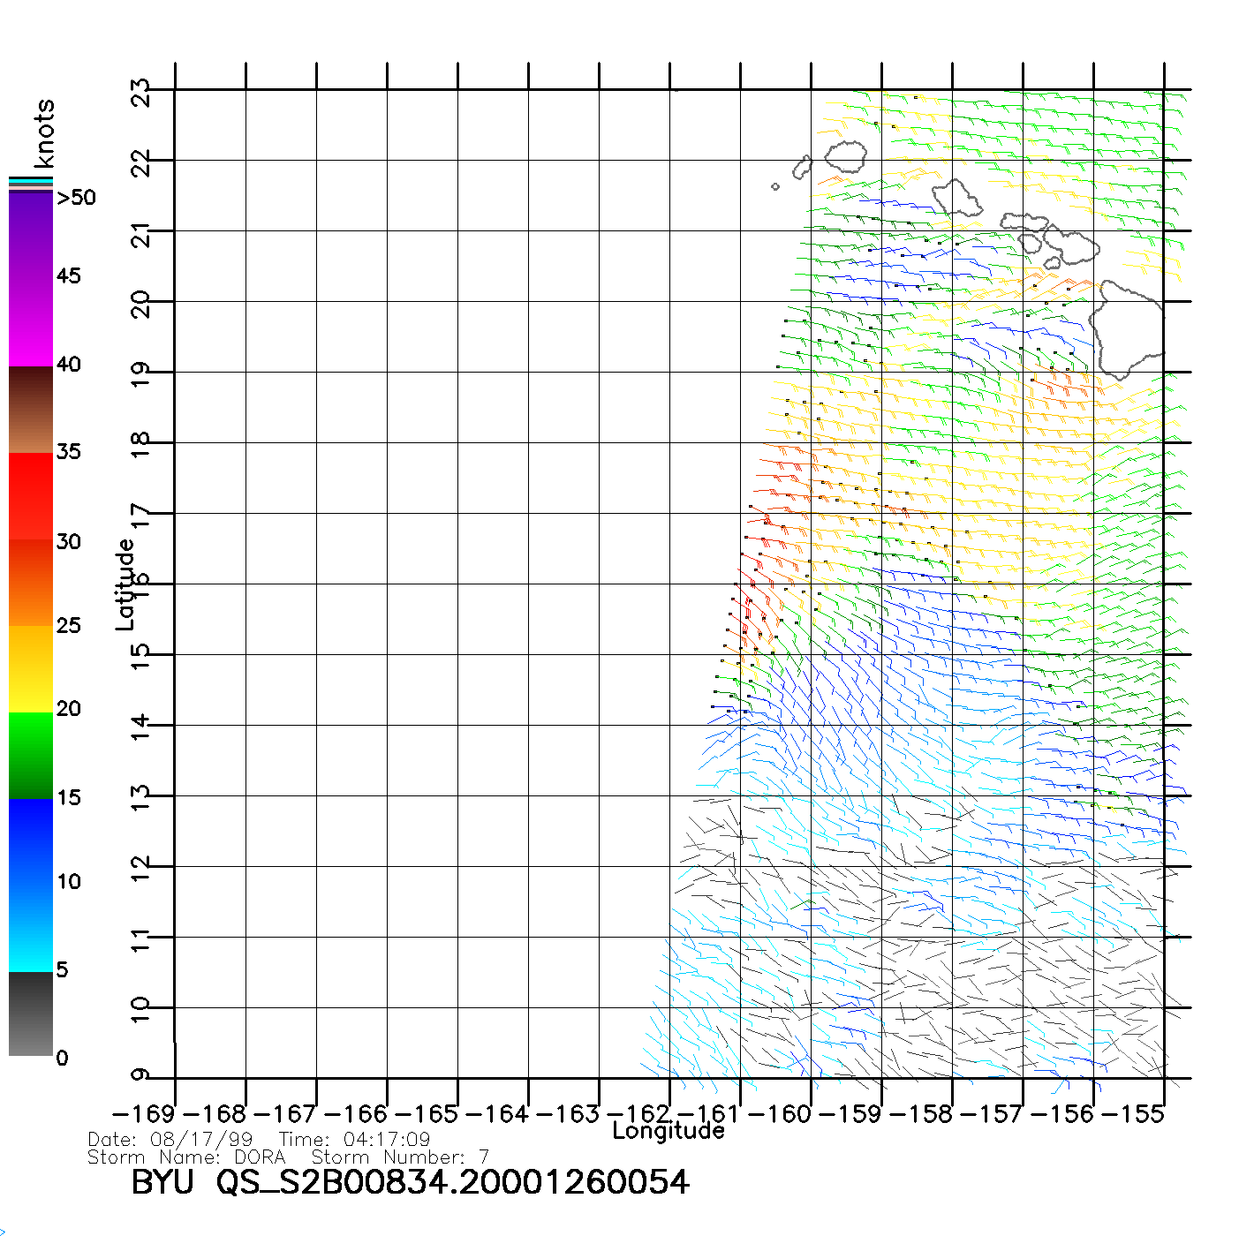Click the green 15–20 knots color band
This screenshot has height=1236, width=1254.
coord(31,755)
